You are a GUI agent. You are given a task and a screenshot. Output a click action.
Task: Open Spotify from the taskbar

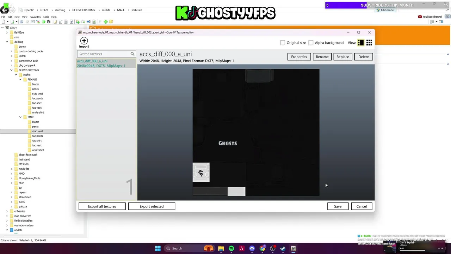[x=231, y=248]
